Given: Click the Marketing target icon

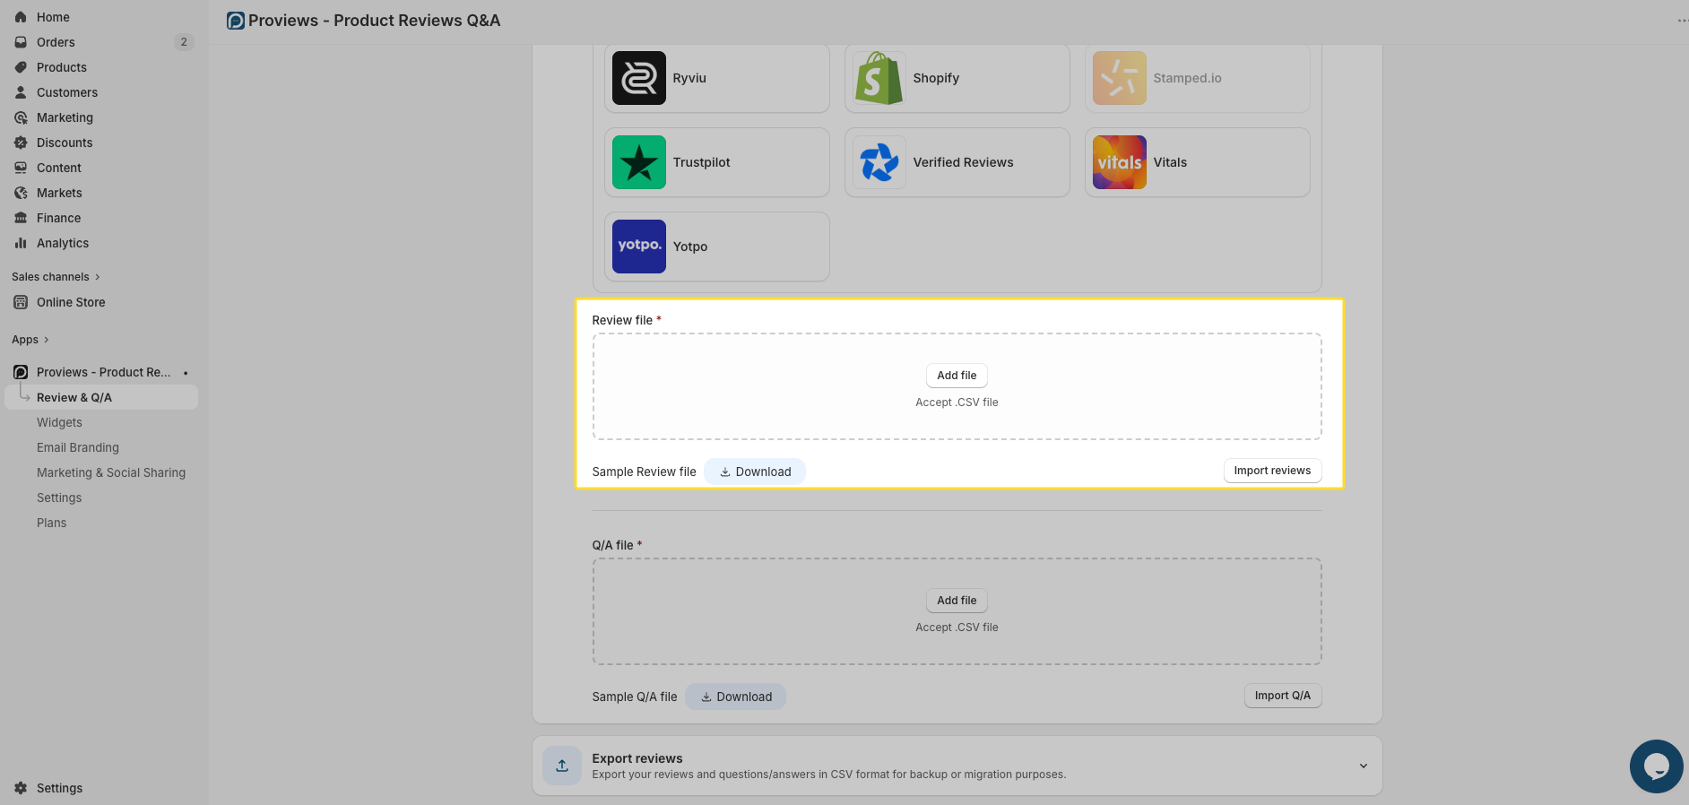Looking at the screenshot, I should pyautogui.click(x=21, y=117).
